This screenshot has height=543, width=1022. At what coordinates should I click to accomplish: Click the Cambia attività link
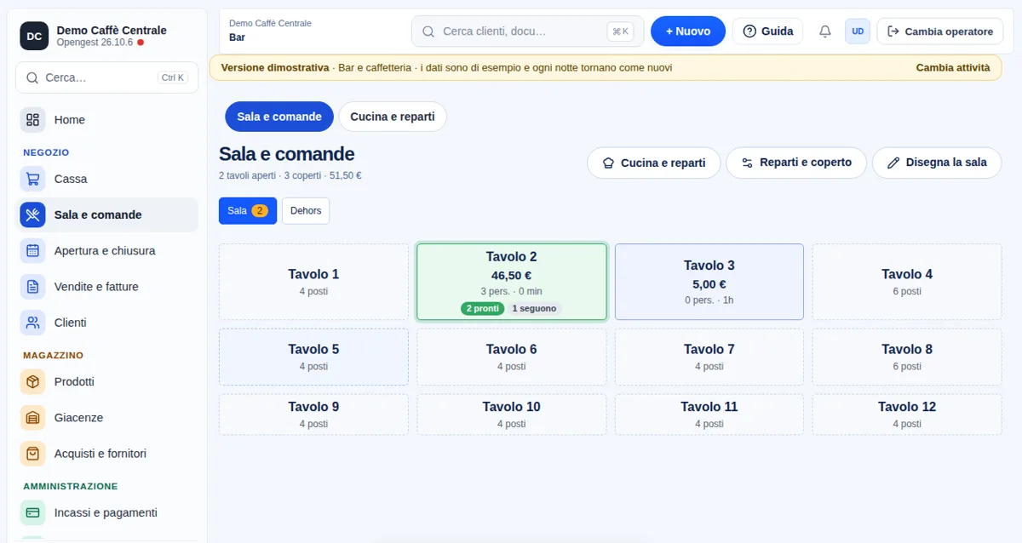coord(953,68)
